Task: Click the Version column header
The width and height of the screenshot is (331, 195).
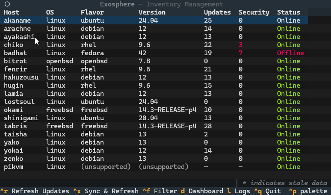Action: 152,12
